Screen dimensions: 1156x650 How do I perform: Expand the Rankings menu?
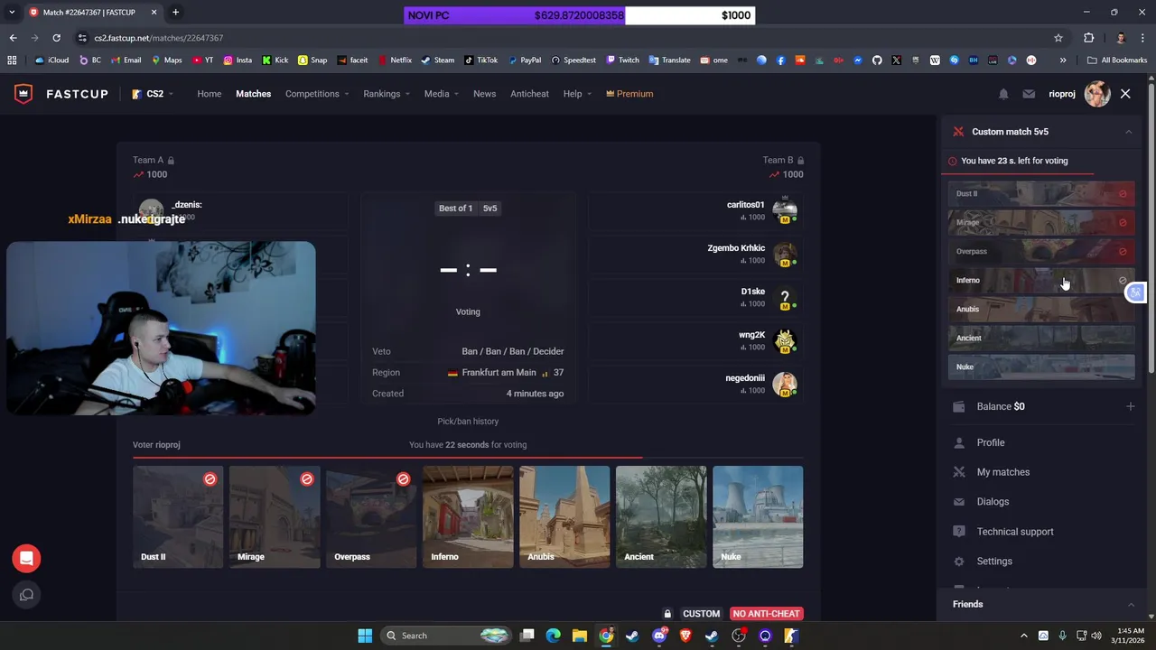click(387, 94)
